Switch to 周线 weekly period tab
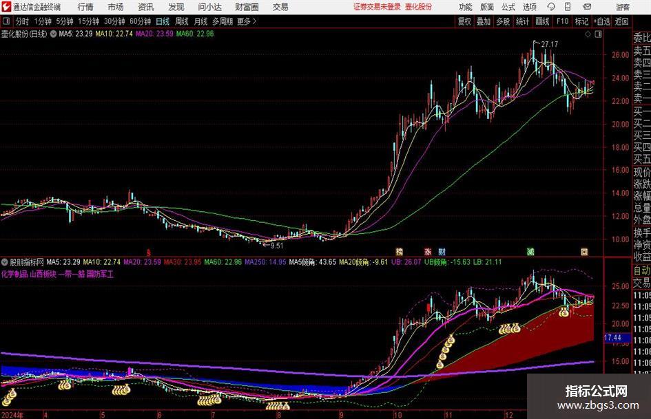This screenshot has width=651, height=419. point(181,21)
